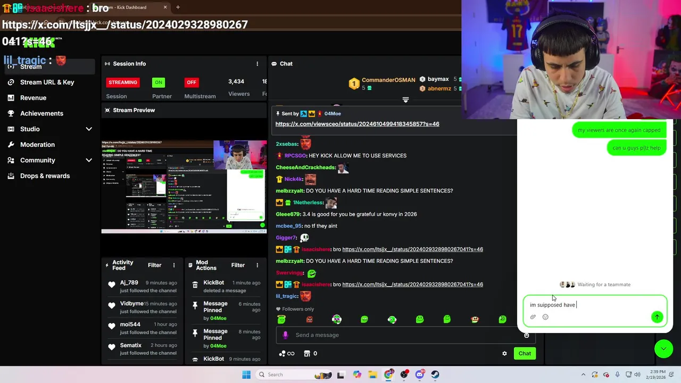
Task: Collapse the pinned message chevron in chat
Action: pos(405,100)
